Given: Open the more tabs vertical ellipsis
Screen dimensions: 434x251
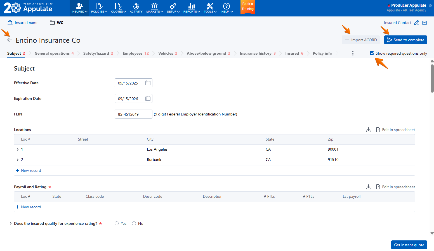Looking at the screenshot, I should [x=353, y=53].
